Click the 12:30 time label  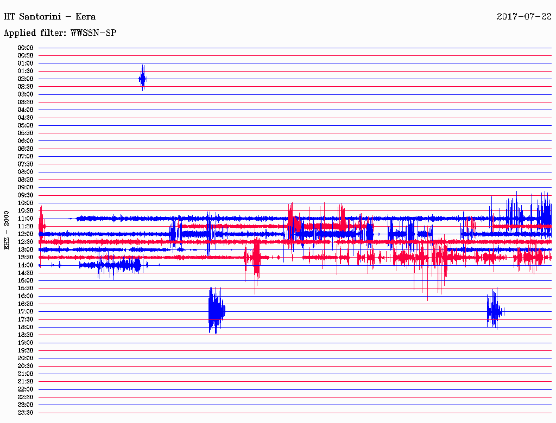[26, 242]
